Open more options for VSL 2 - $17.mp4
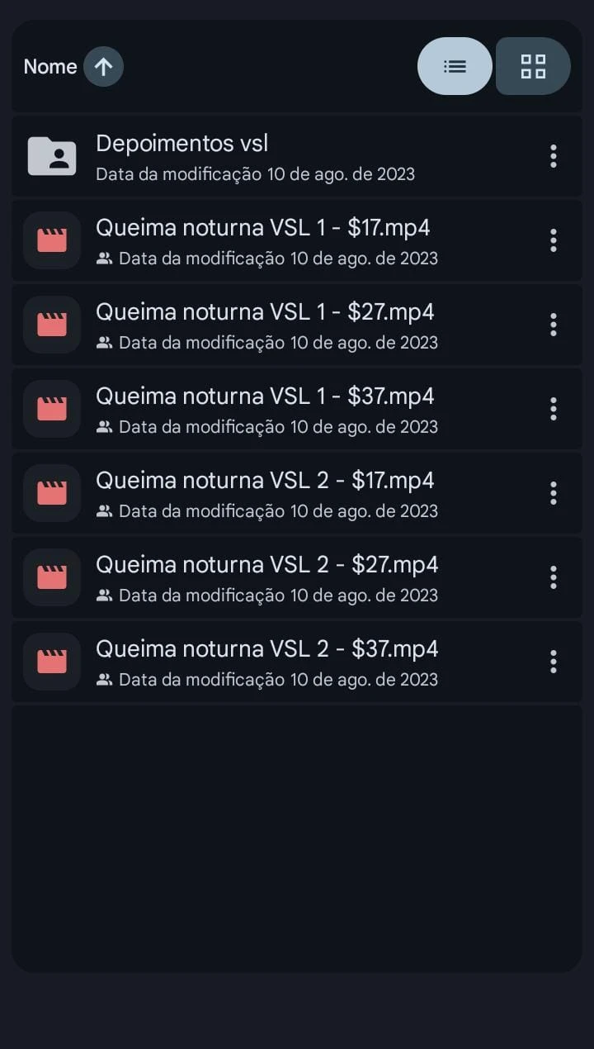Image resolution: width=594 pixels, height=1049 pixels. tap(553, 493)
